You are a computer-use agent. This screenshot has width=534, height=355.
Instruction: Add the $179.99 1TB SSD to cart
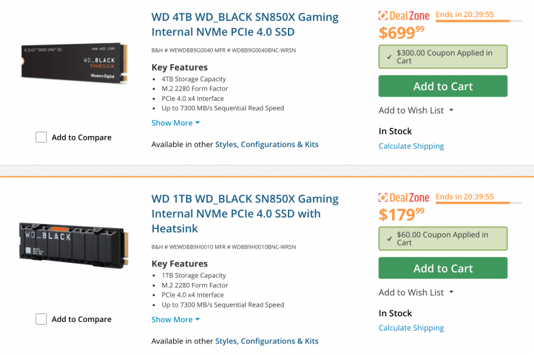coord(442,269)
